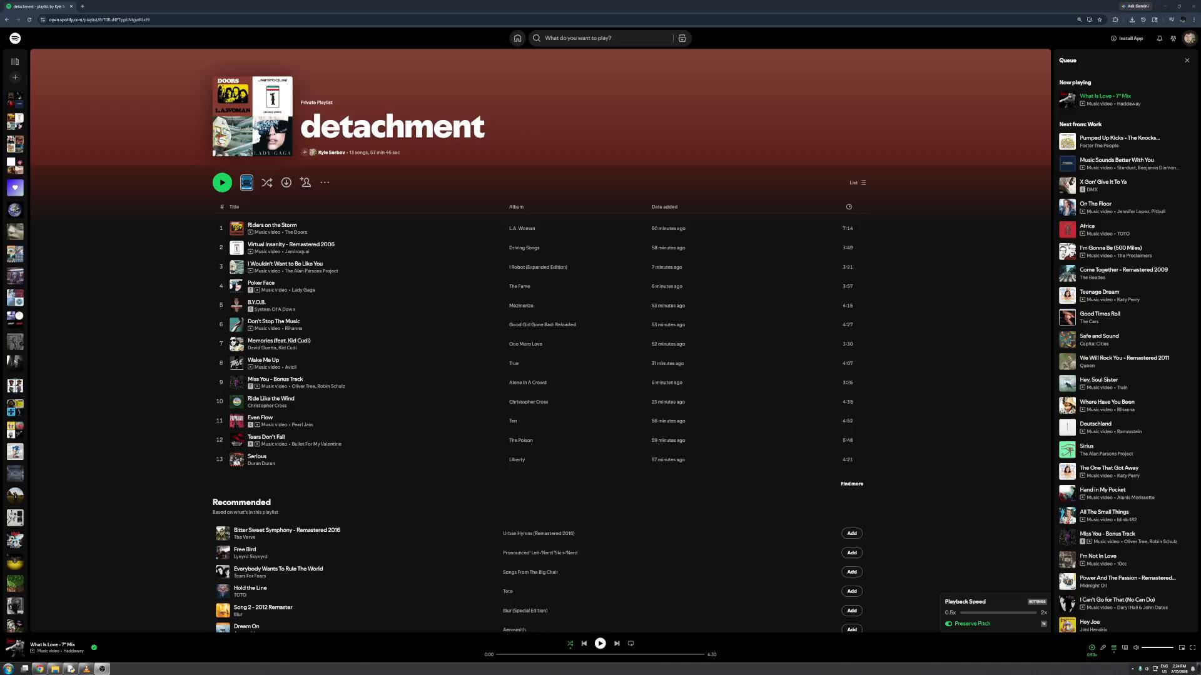Toggle the Queue view icon in player bar

[x=1113, y=647]
